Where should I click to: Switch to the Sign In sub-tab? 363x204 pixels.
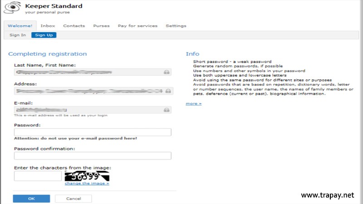coord(18,35)
